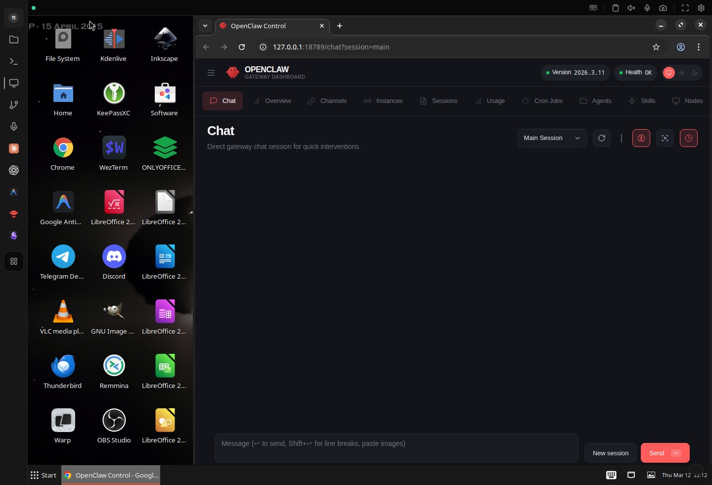712x485 pixels.
Task: Start a New session
Action: (611, 453)
